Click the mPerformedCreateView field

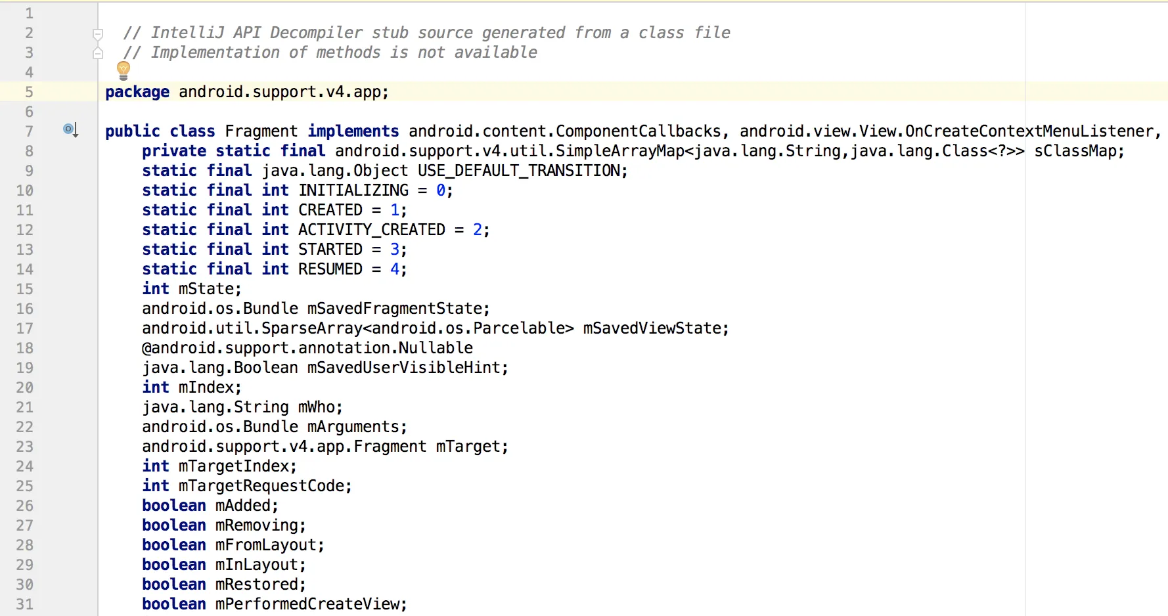coord(307,604)
